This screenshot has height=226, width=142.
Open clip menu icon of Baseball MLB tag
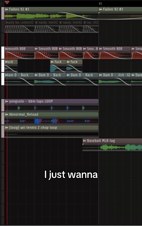coord(85,141)
